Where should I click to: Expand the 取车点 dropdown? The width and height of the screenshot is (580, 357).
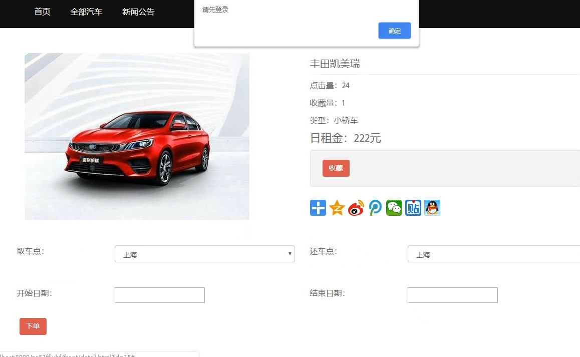point(205,254)
